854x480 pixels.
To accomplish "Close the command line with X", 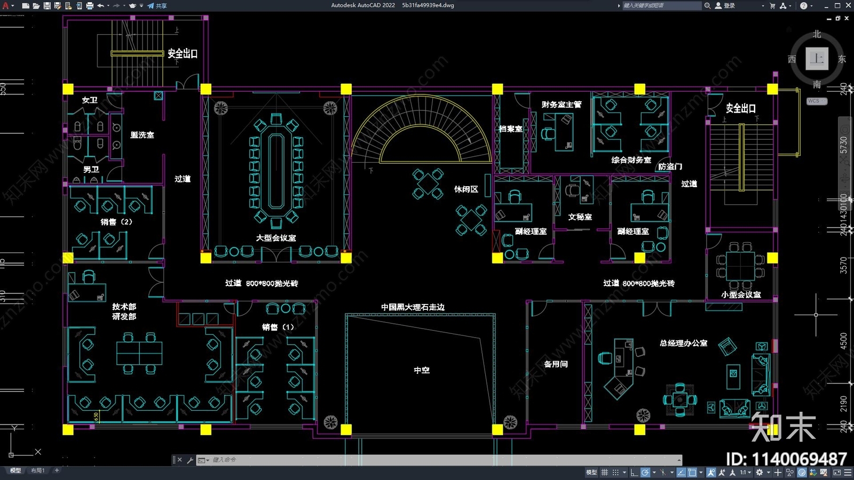I will (x=179, y=460).
